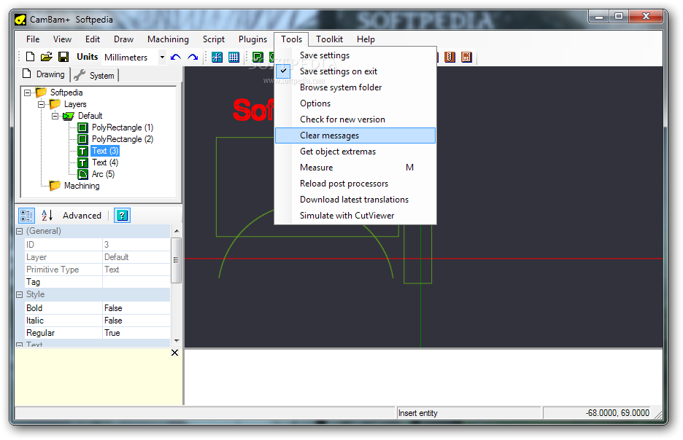Choose Get object extremas

click(x=355, y=152)
